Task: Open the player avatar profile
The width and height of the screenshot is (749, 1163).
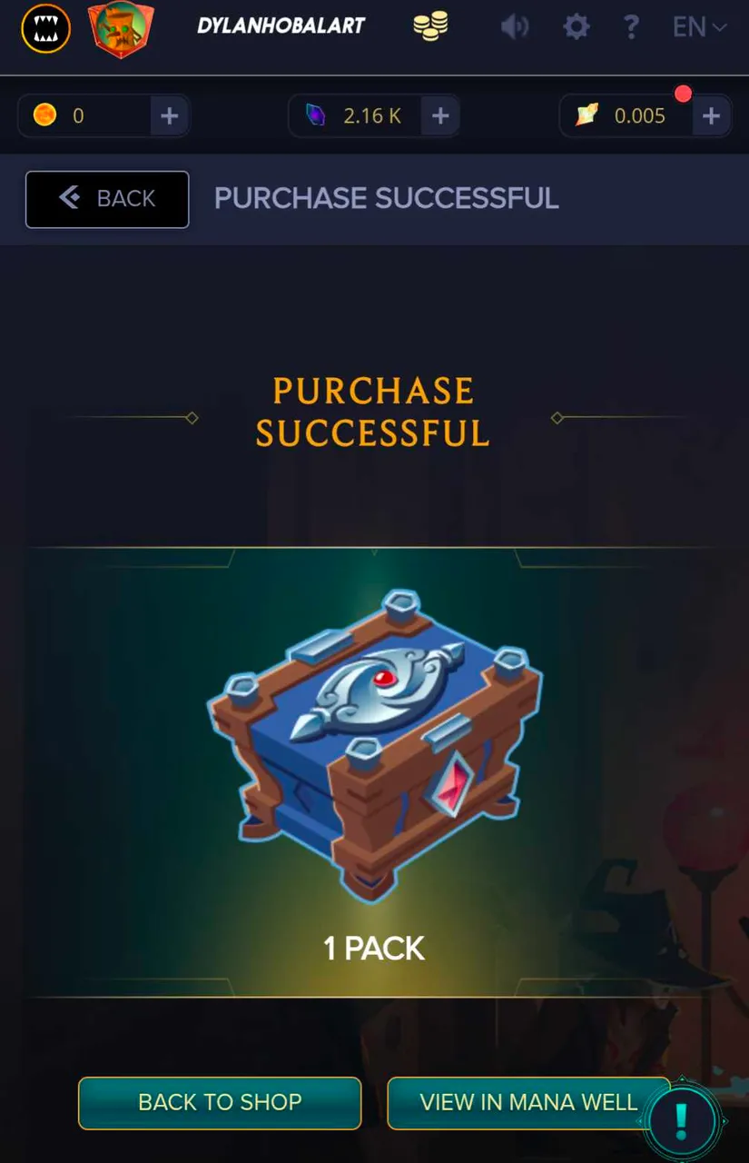Action: click(121, 29)
